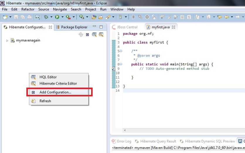This screenshot has height=153, width=245.
Task: Click the Last Edit Location arrow icon
Action: (220, 17)
